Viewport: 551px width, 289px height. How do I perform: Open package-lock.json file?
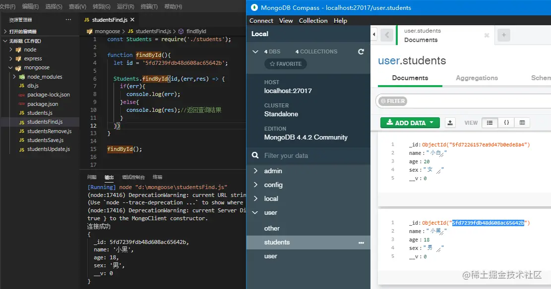click(49, 95)
